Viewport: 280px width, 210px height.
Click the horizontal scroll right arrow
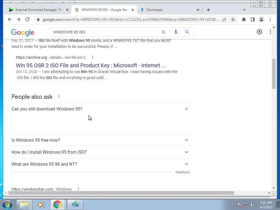tap(269, 193)
